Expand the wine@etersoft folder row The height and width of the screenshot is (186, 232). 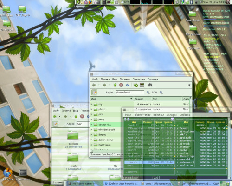(92, 130)
